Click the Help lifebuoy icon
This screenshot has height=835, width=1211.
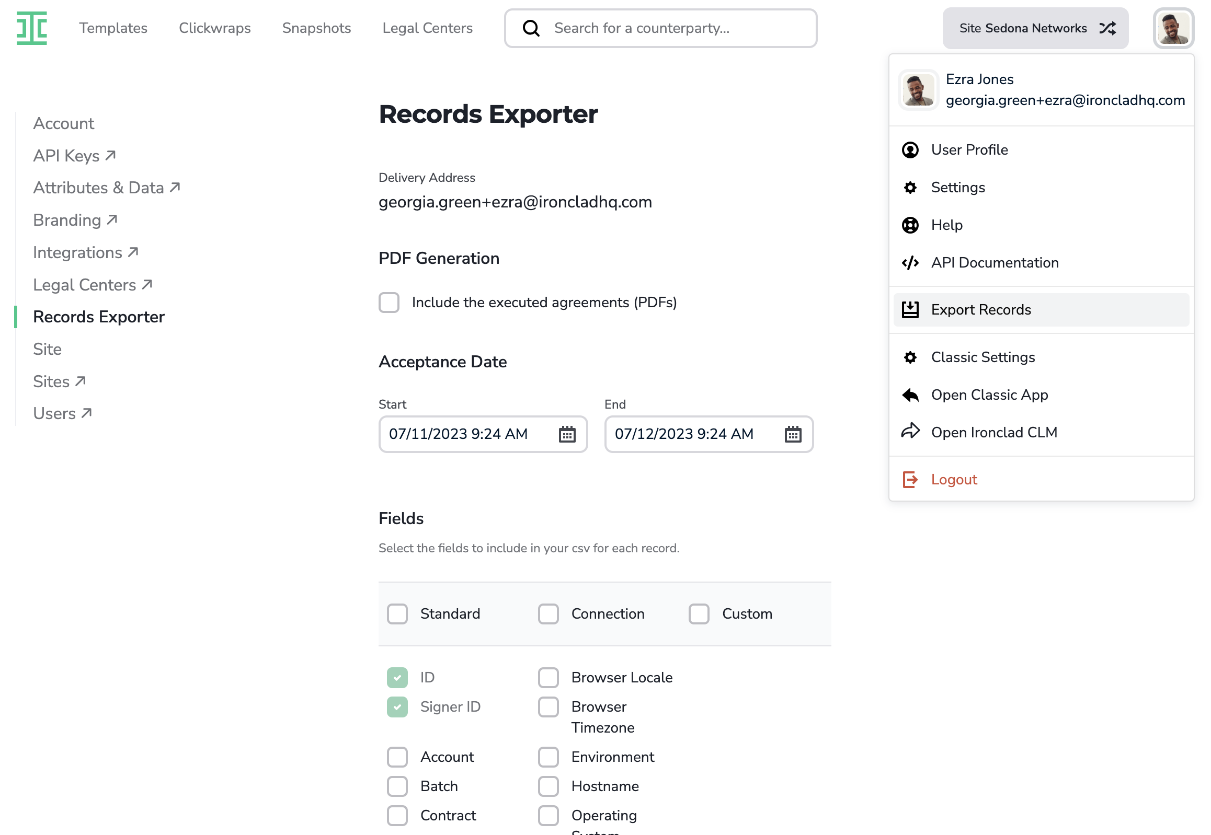(910, 225)
